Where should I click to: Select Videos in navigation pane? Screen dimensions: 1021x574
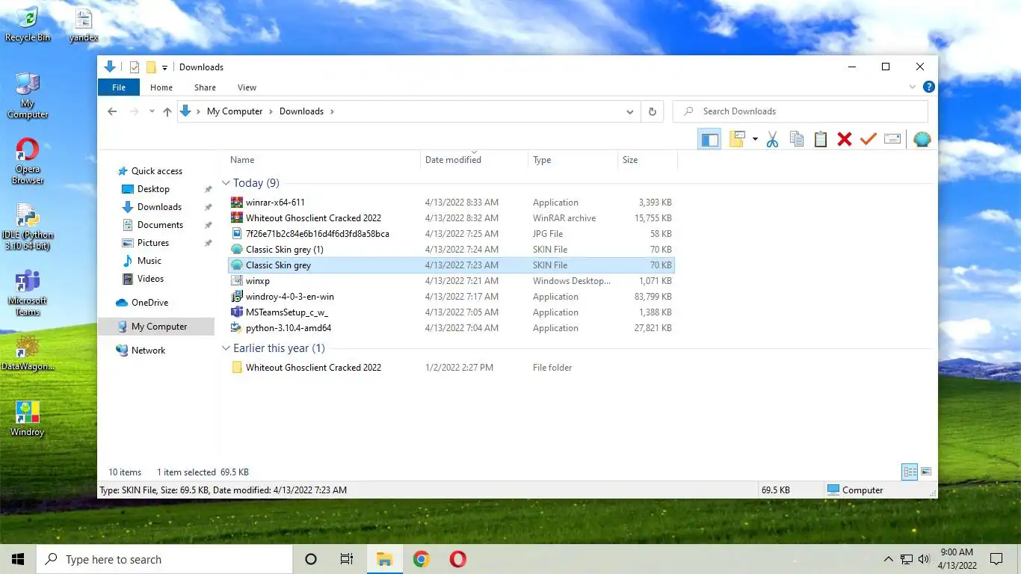(150, 279)
